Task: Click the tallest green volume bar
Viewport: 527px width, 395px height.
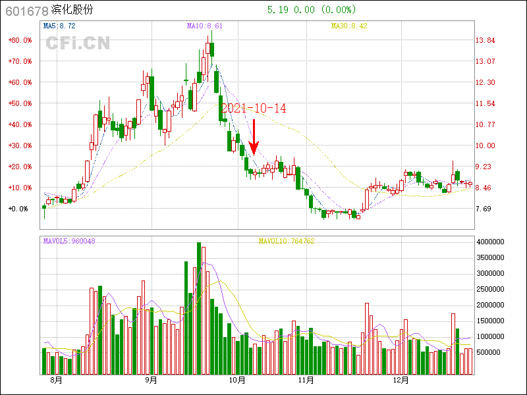Action: (199, 309)
